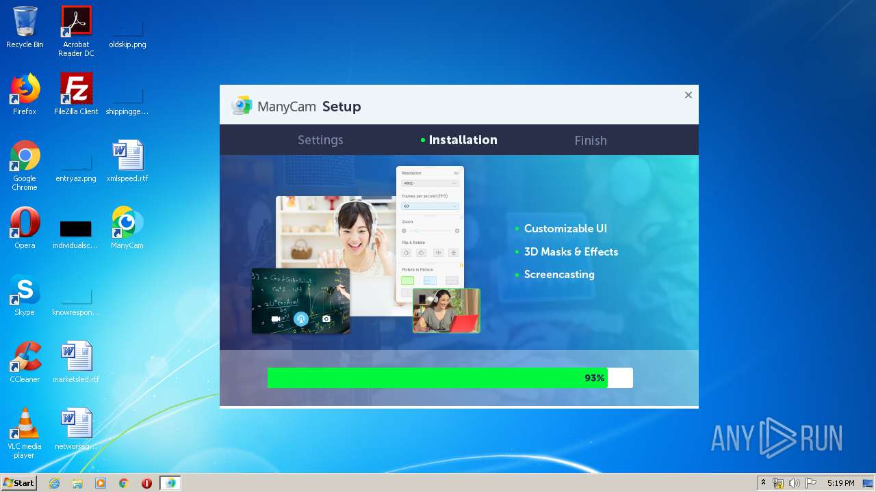Viewport: 876px width, 492px height.
Task: Click the Screencasting feature text
Action: coord(559,275)
